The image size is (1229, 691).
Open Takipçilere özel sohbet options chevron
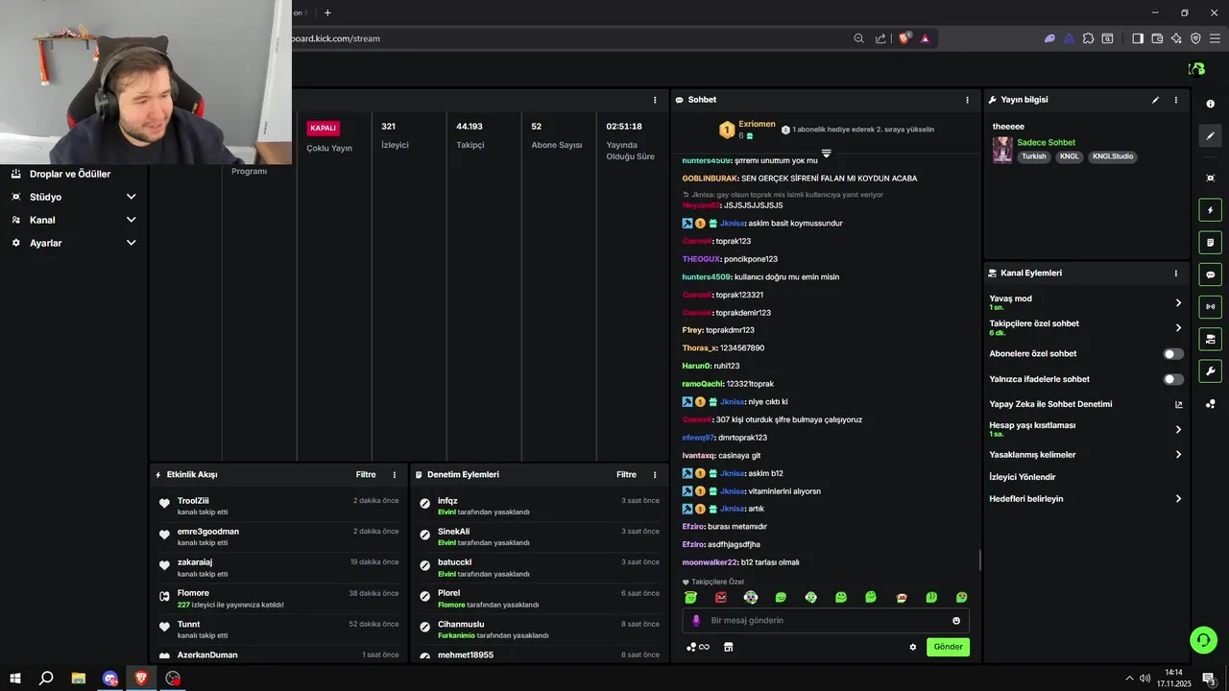tap(1178, 328)
